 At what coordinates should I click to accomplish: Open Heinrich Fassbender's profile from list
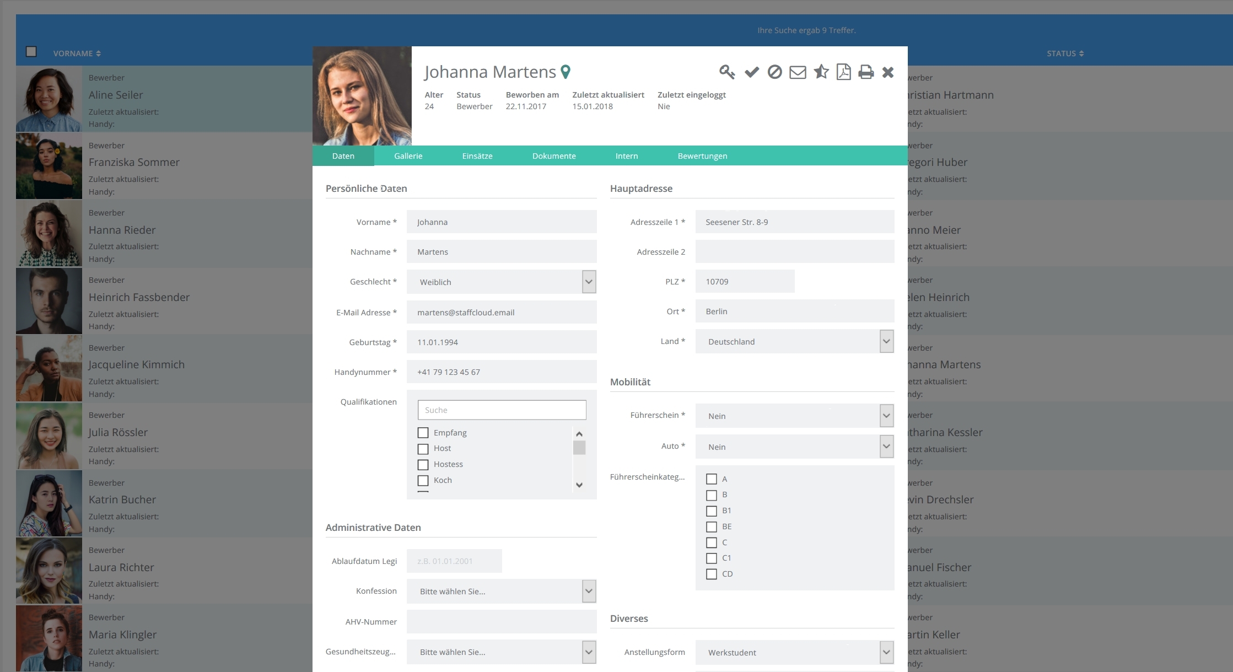tap(139, 297)
